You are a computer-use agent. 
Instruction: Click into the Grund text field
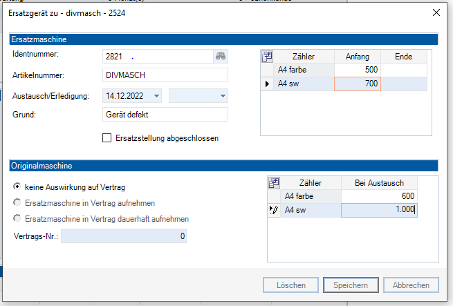[x=165, y=115]
